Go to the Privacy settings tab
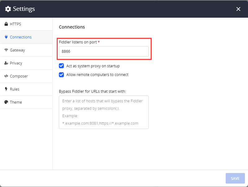Image resolution: width=248 pixels, height=187 pixels. coord(26,63)
